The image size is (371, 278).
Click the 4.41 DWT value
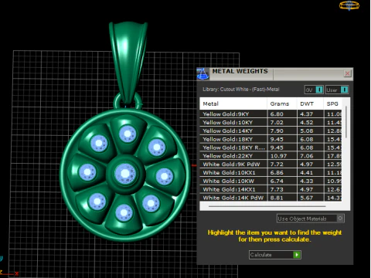[307, 172]
